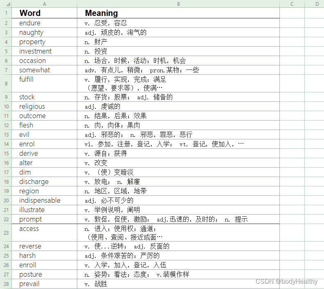Select row 23 header
This screenshot has height=289, width=324.
pyautogui.click(x=6, y=233)
